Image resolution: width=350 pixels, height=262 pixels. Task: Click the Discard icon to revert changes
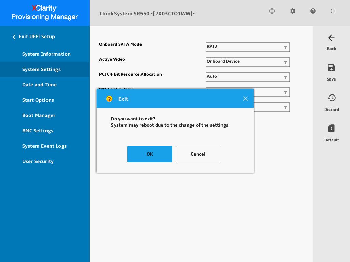(332, 98)
